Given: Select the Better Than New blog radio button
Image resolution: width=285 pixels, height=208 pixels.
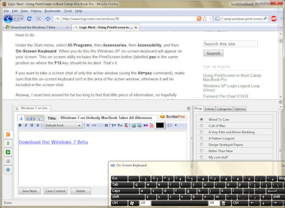Looking at the screenshot, I should point(201,151).
